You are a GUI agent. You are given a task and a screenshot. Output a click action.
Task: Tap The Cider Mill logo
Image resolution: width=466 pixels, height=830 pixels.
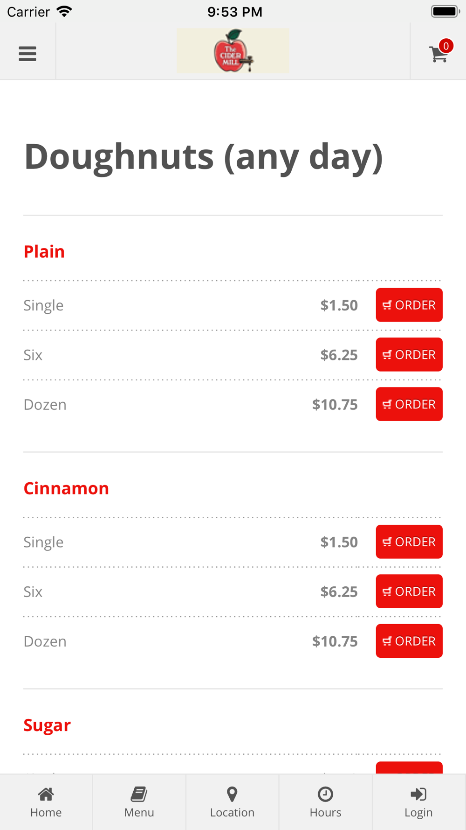[x=233, y=50]
